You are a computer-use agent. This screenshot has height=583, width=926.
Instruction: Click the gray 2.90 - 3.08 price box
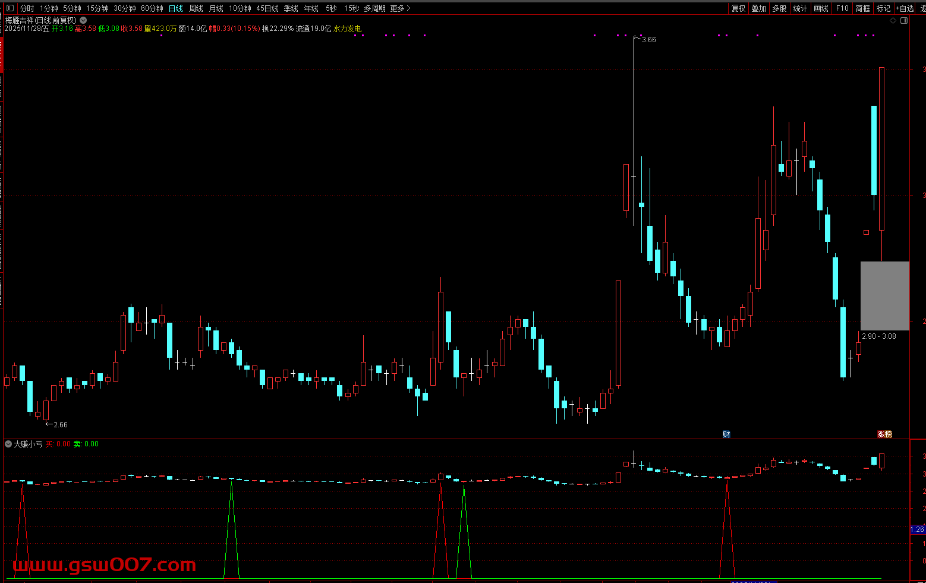[x=884, y=295]
